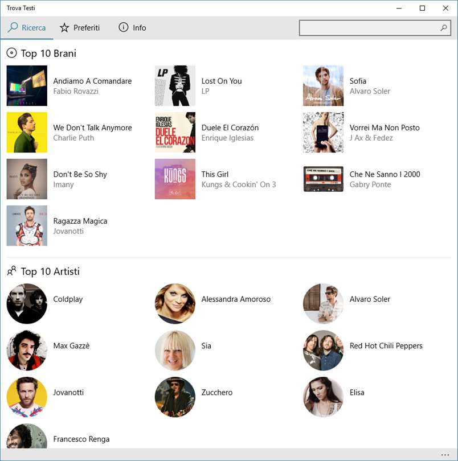Click the Zucchero artist name
The image size is (458, 461).
pos(217,393)
